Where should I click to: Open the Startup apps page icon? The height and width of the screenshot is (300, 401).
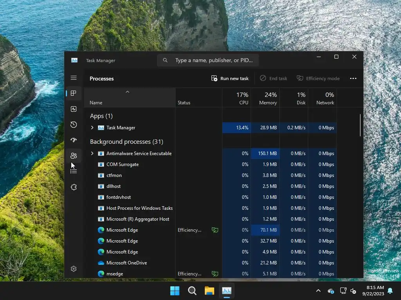click(x=74, y=140)
